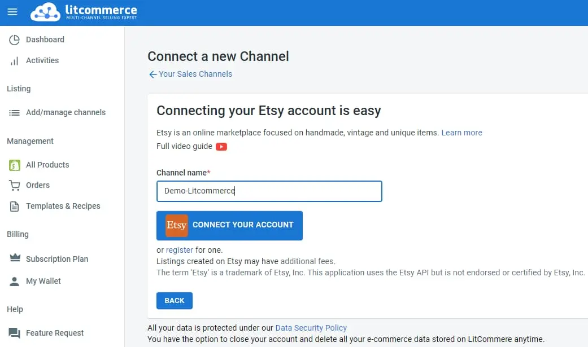Select the Orders cart icon
This screenshot has width=588, height=347.
(14, 185)
